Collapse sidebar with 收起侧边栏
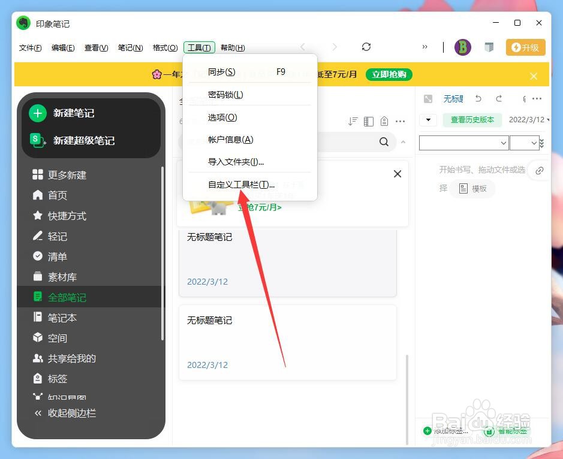 click(x=65, y=413)
